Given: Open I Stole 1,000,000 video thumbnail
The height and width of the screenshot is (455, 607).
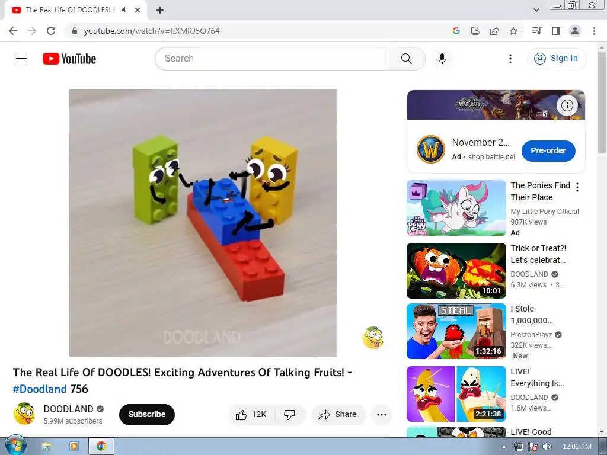Looking at the screenshot, I should coord(456,331).
